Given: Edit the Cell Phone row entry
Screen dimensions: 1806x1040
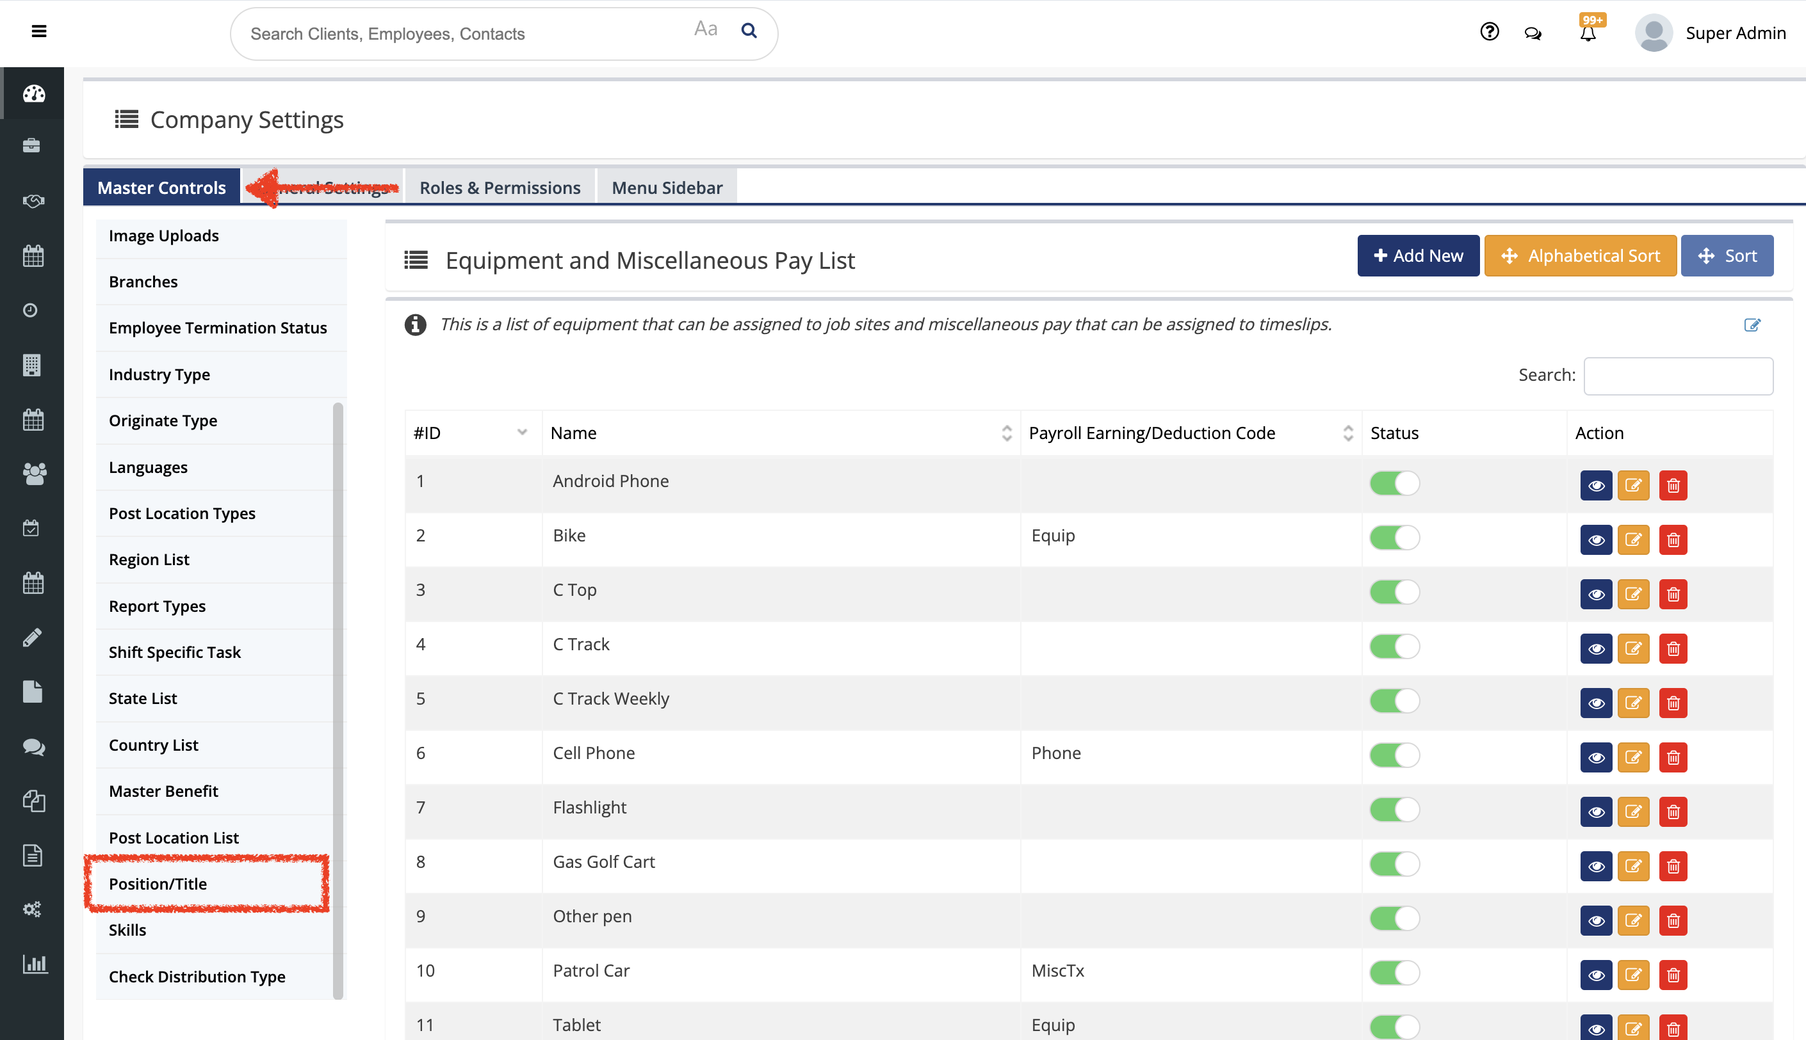Looking at the screenshot, I should (x=1633, y=757).
